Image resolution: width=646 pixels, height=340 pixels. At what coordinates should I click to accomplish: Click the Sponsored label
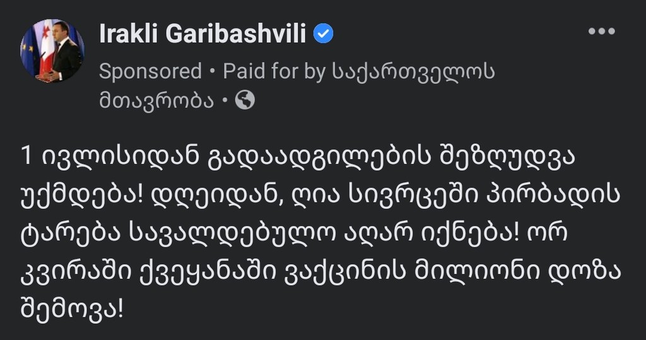[x=150, y=71]
